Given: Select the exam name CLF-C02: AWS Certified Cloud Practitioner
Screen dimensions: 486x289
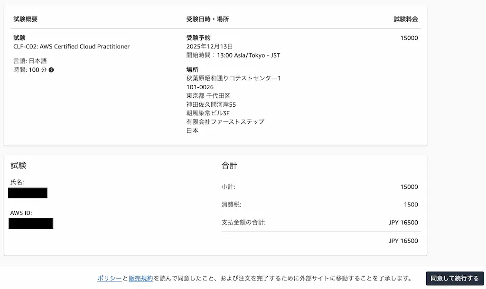Looking at the screenshot, I should [x=71, y=47].
